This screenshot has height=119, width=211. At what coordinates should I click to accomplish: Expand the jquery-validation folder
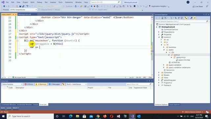tap(164, 65)
